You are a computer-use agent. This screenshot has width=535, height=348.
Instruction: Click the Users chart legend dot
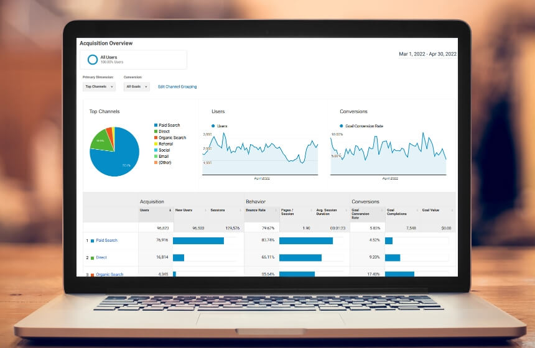(x=213, y=126)
